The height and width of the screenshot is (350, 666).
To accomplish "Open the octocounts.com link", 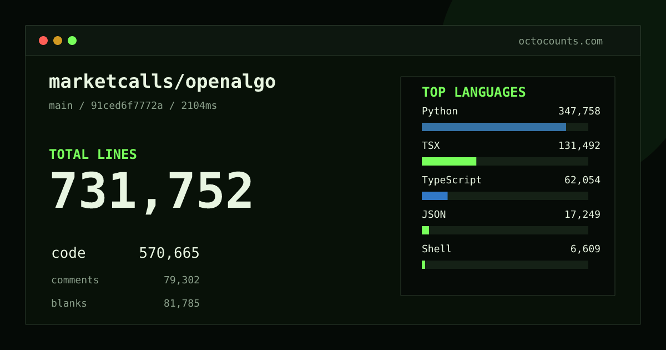I will (561, 41).
